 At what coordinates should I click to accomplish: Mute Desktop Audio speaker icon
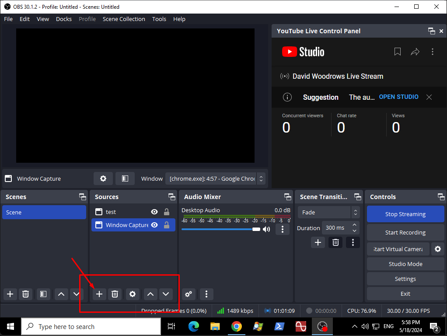(266, 229)
